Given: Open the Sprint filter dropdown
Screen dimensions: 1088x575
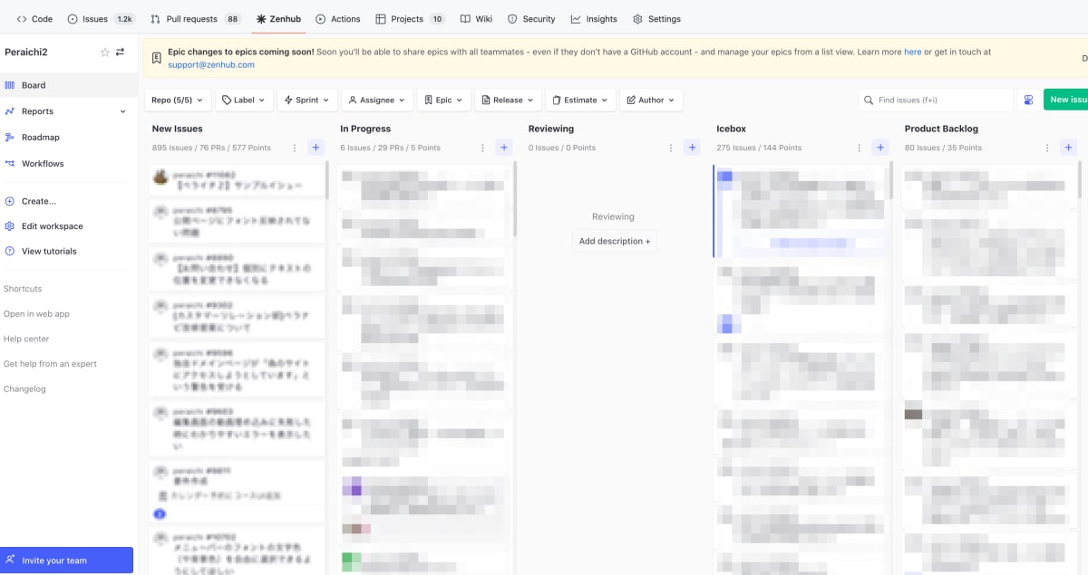Looking at the screenshot, I should [307, 101].
